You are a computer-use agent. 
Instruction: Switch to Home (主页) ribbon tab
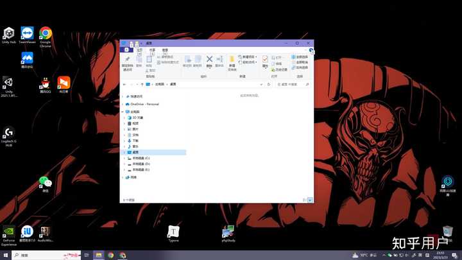140,50
